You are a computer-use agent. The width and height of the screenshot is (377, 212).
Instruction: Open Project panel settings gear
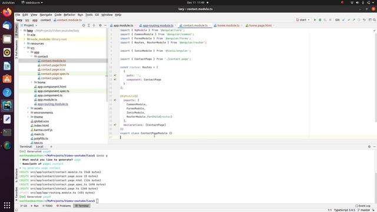click(x=100, y=25)
